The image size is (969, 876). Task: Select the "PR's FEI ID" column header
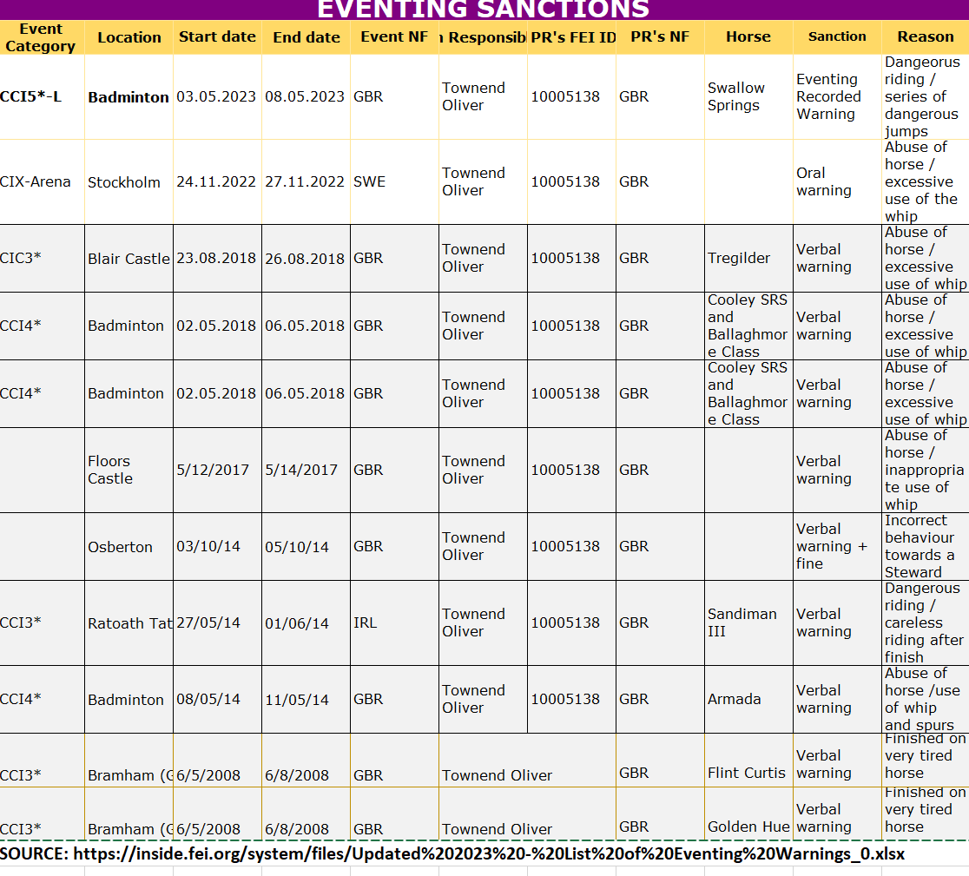pos(571,37)
